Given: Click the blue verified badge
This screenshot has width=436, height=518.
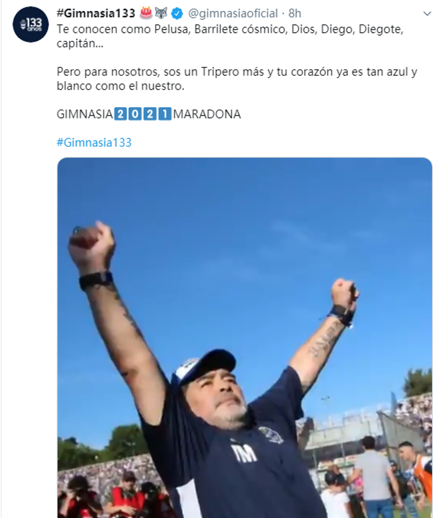Looking at the screenshot, I should point(177,13).
